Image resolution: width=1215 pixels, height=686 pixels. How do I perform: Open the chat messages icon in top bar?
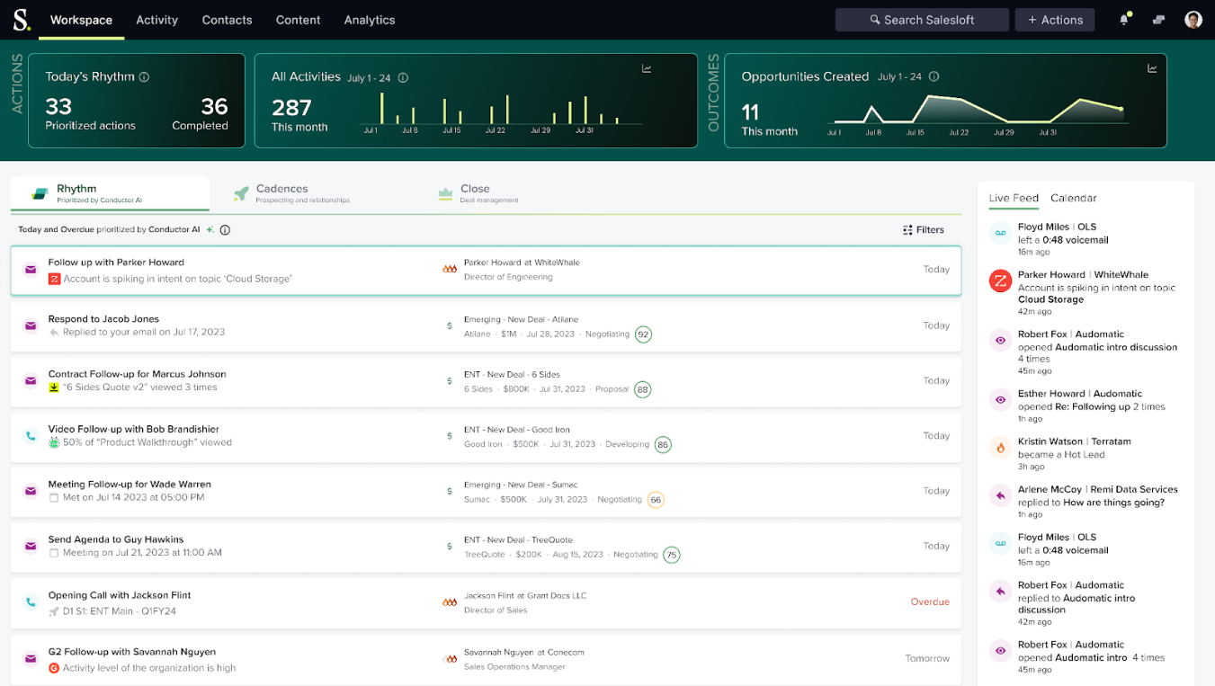coord(1158,20)
